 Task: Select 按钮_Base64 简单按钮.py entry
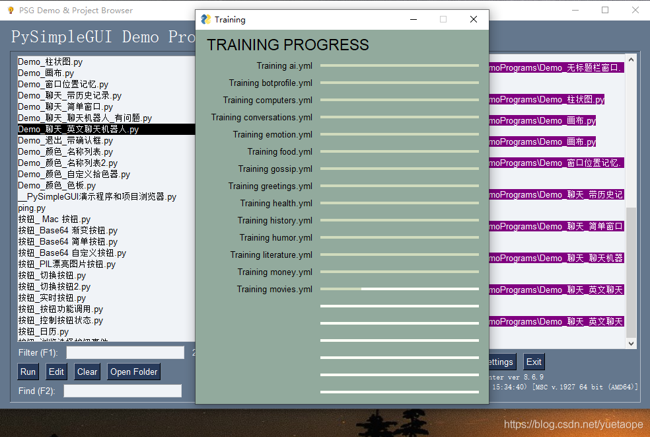point(106,241)
